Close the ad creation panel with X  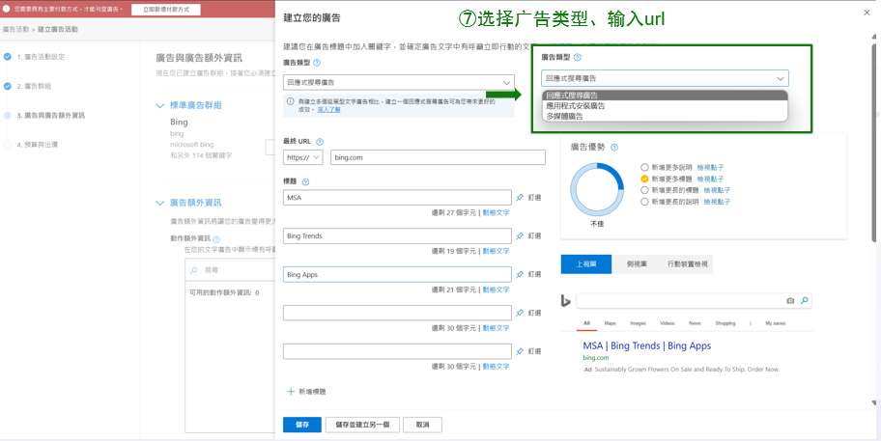pos(867,13)
